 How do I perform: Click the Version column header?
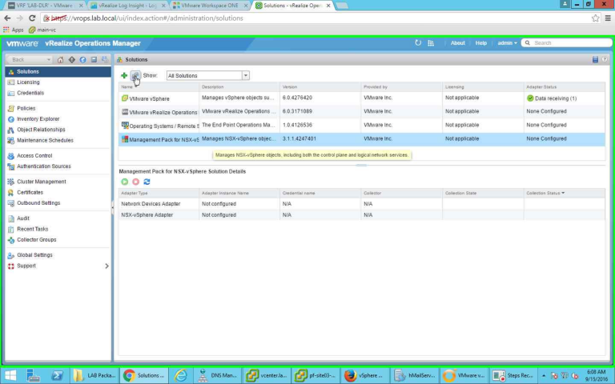[x=320, y=87]
